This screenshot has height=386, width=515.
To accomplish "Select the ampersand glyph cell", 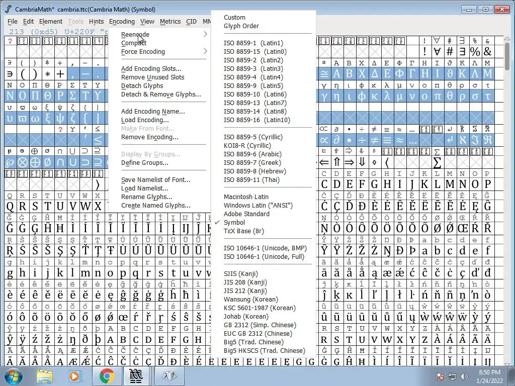I will click(487, 52).
